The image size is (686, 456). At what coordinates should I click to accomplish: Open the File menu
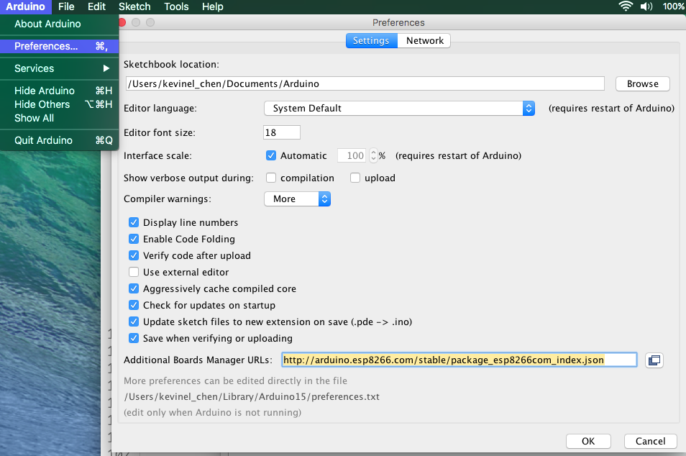[x=66, y=6]
